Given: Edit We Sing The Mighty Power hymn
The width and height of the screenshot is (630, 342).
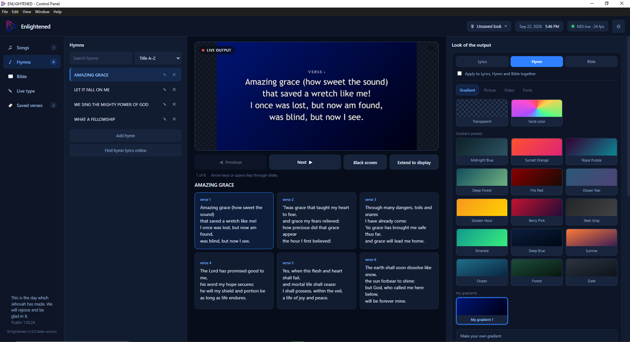Looking at the screenshot, I should pos(165,104).
